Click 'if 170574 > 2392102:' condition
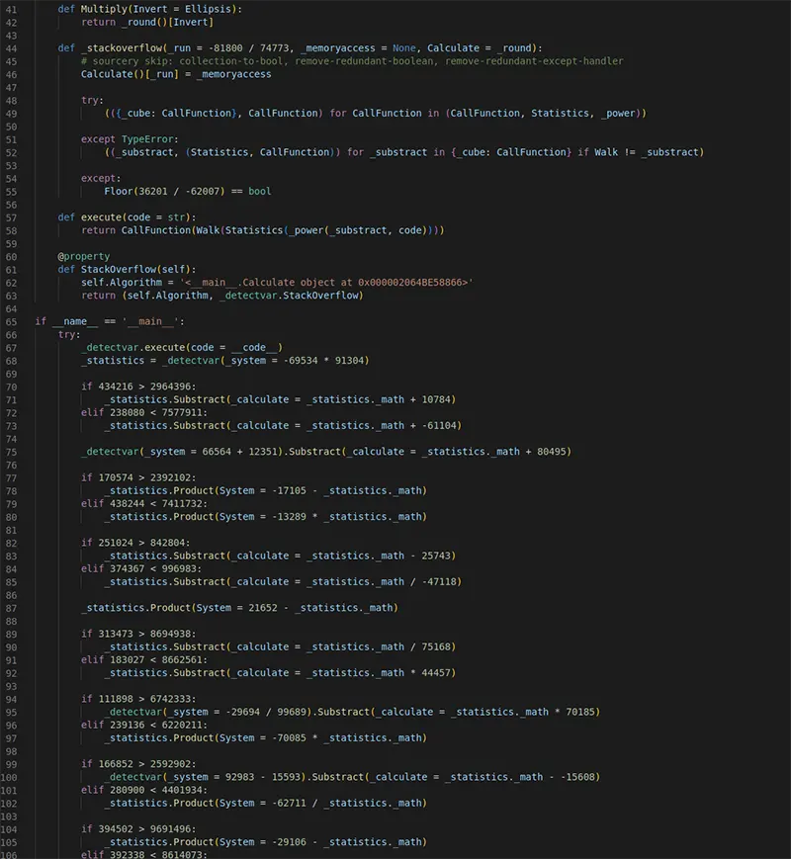Image resolution: width=791 pixels, height=859 pixels. (138, 478)
